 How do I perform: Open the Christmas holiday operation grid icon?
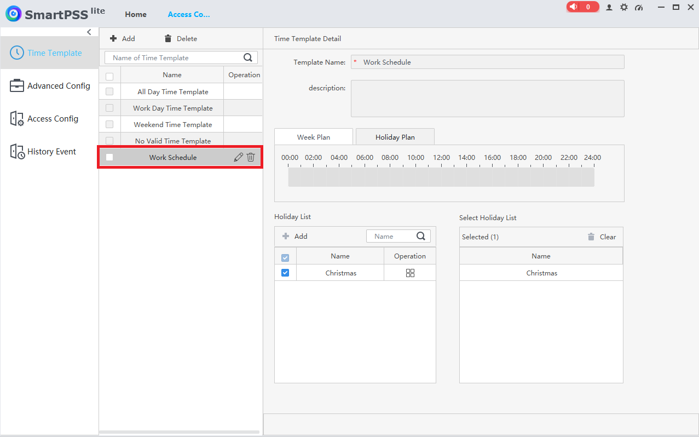click(x=410, y=273)
